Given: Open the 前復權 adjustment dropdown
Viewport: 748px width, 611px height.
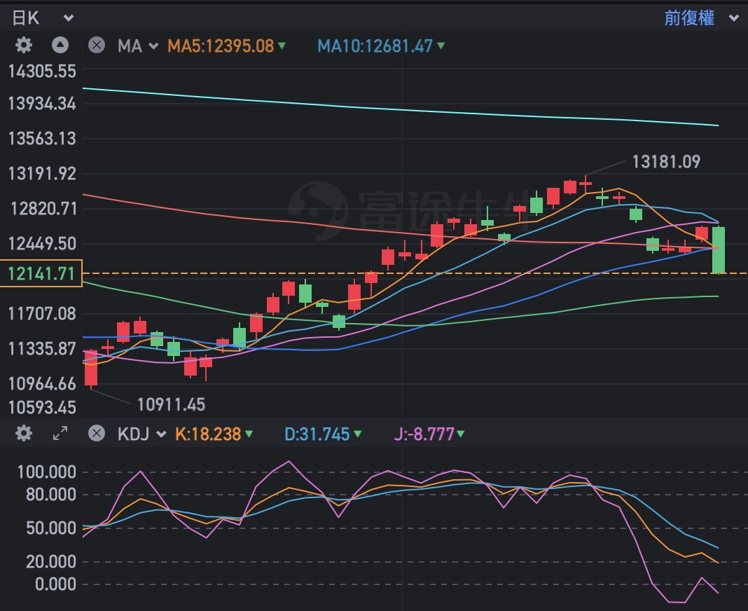Looking at the screenshot, I should tap(700, 18).
